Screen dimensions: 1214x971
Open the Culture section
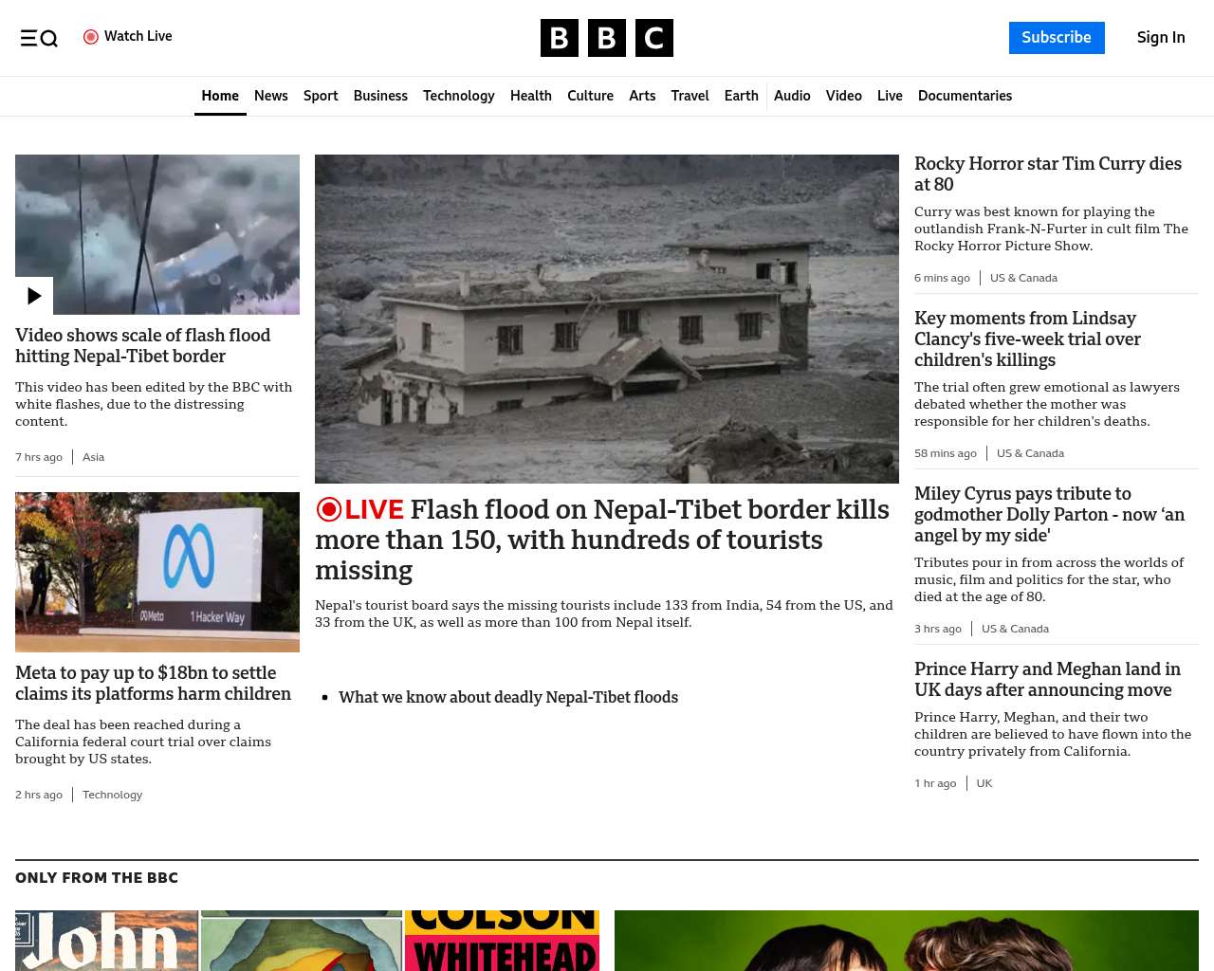click(590, 96)
